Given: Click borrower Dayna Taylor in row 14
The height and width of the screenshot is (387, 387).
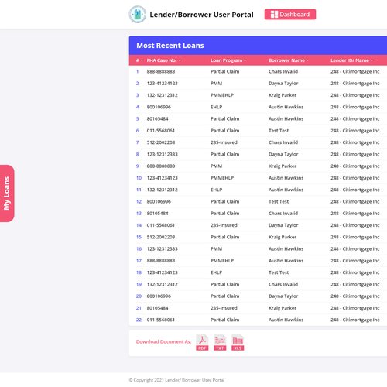Looking at the screenshot, I should pyautogui.click(x=283, y=225).
